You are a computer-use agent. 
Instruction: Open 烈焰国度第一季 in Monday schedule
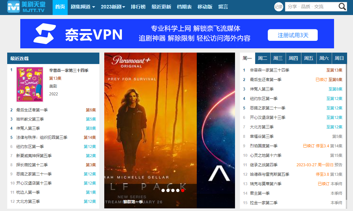click(x=264, y=146)
